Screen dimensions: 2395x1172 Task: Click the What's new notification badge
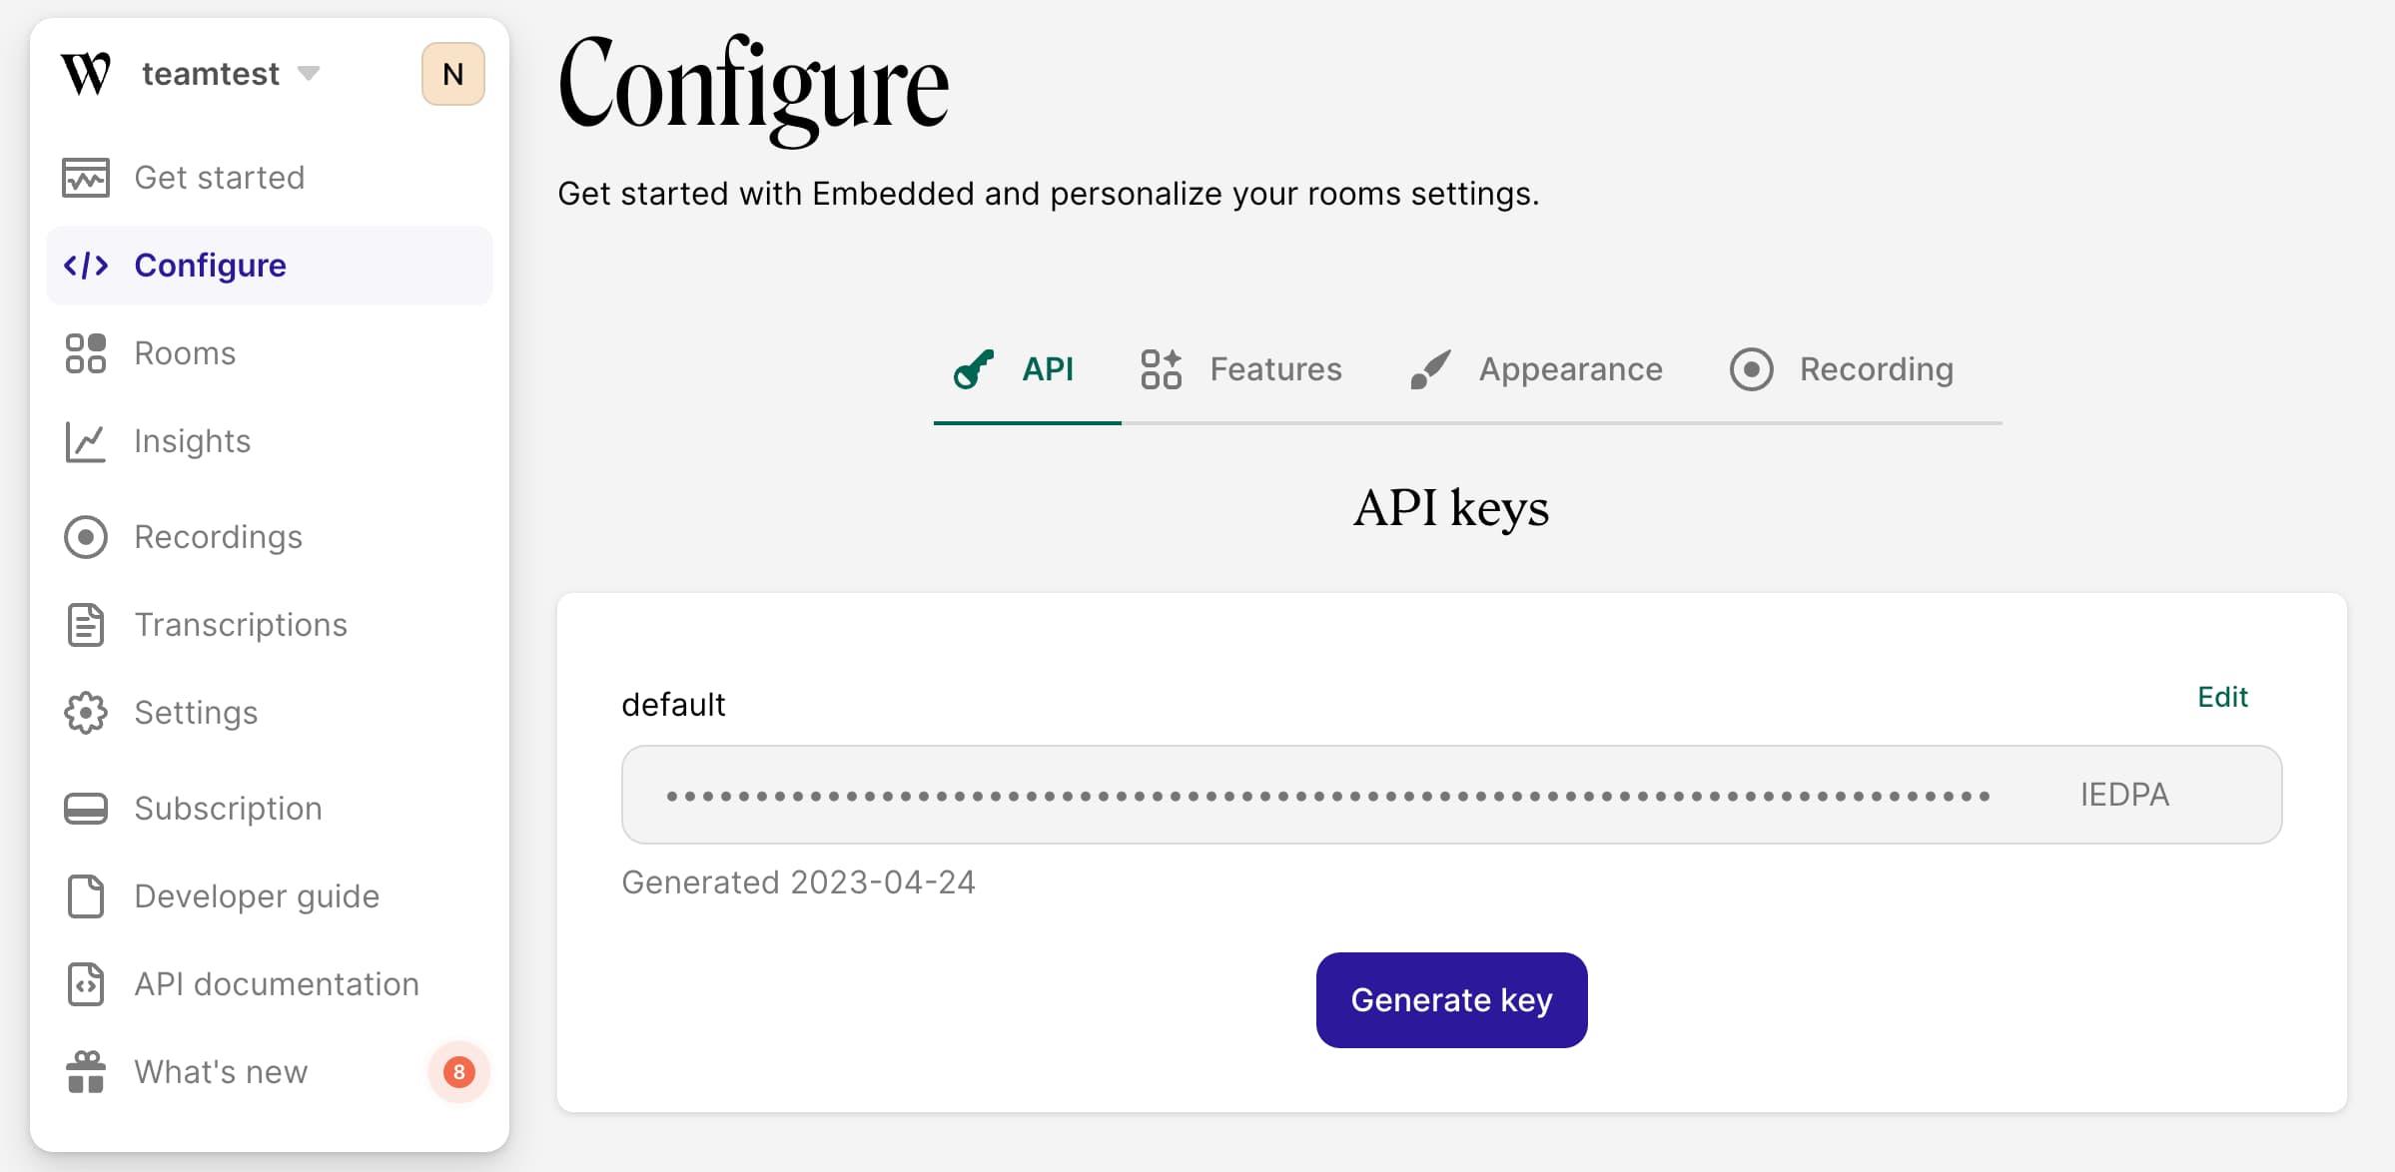coord(458,1072)
